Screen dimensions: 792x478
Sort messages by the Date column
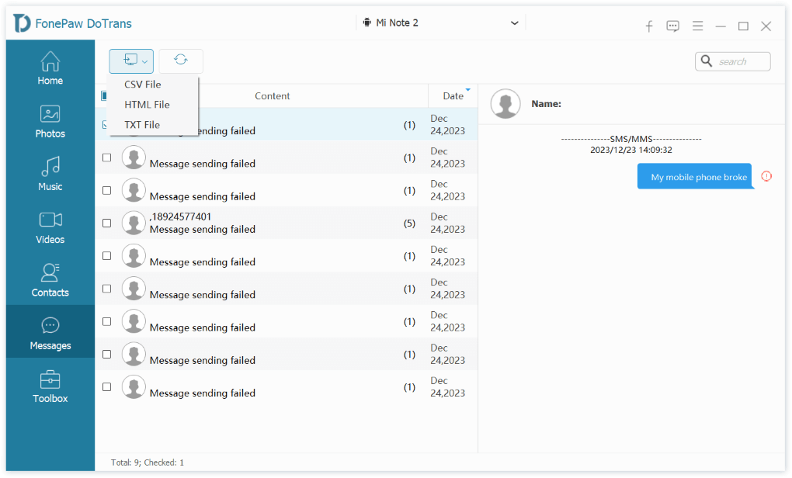[453, 96]
